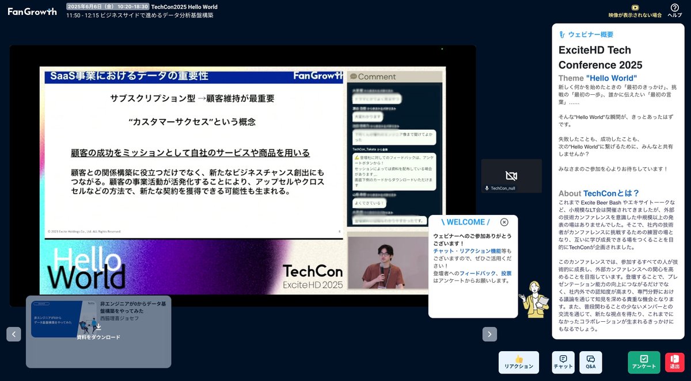Download the slide material (資料をダウンロード)
Image resolution: width=691 pixels, height=381 pixels.
pos(98,332)
